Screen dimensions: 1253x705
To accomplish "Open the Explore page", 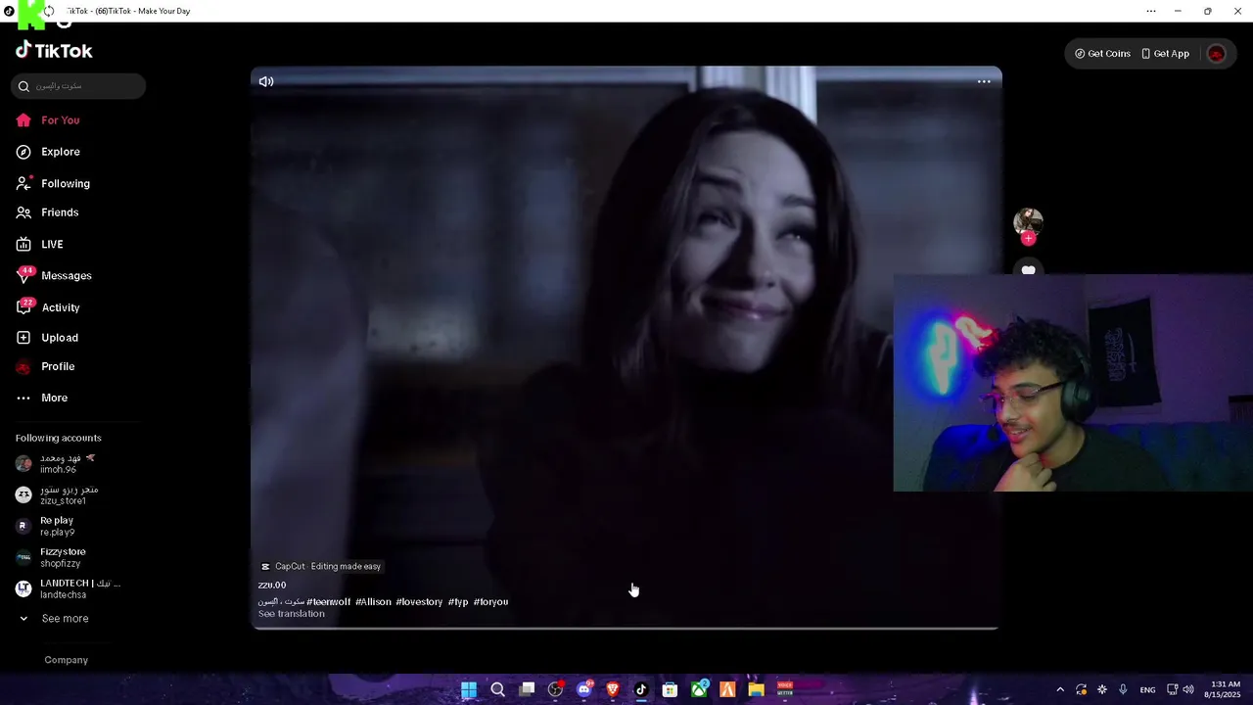I will click(x=47, y=152).
